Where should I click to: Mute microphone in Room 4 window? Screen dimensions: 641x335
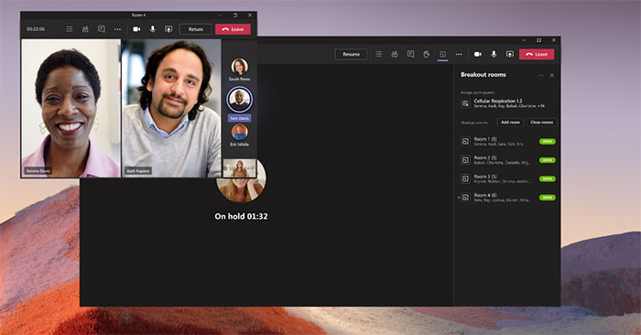(x=153, y=29)
